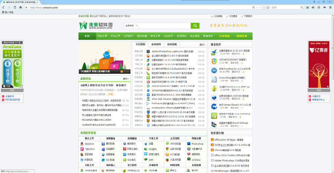Click the QQ音乐 icon
The height and width of the screenshot is (173, 334).
(125, 160)
